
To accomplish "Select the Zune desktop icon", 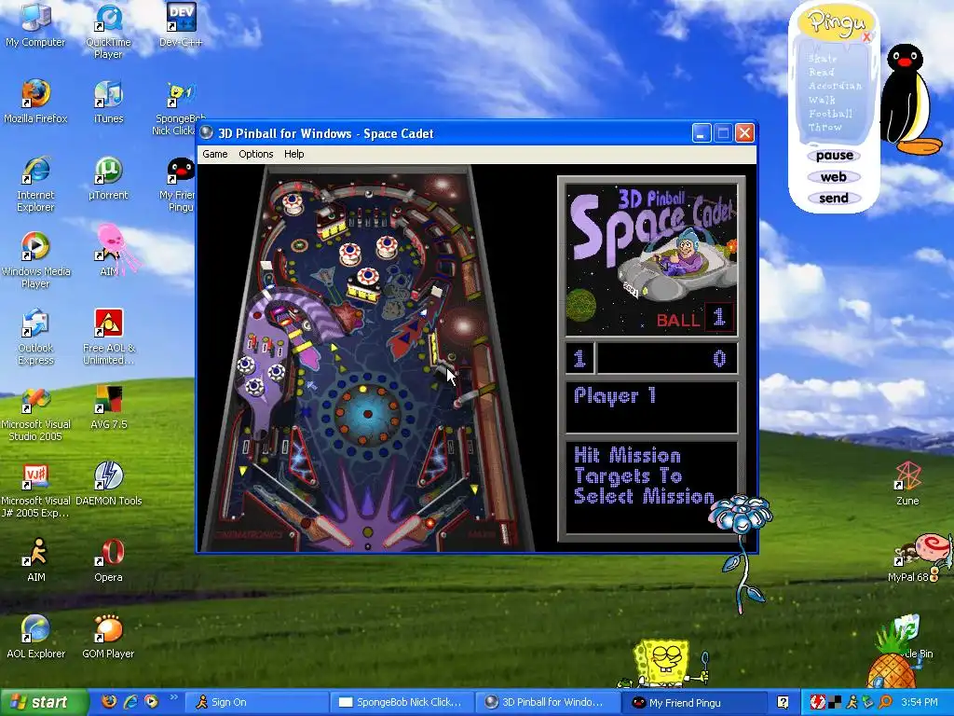I will [x=907, y=484].
